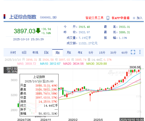Open the 15分 minute chart tab
145x121 pixels.
pos(102,53)
